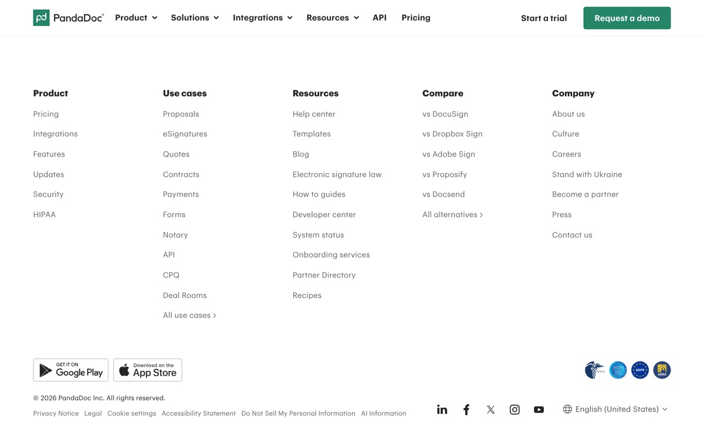Open the Updates footer link
Viewport: 704px width, 440px height.
pyautogui.click(x=49, y=174)
